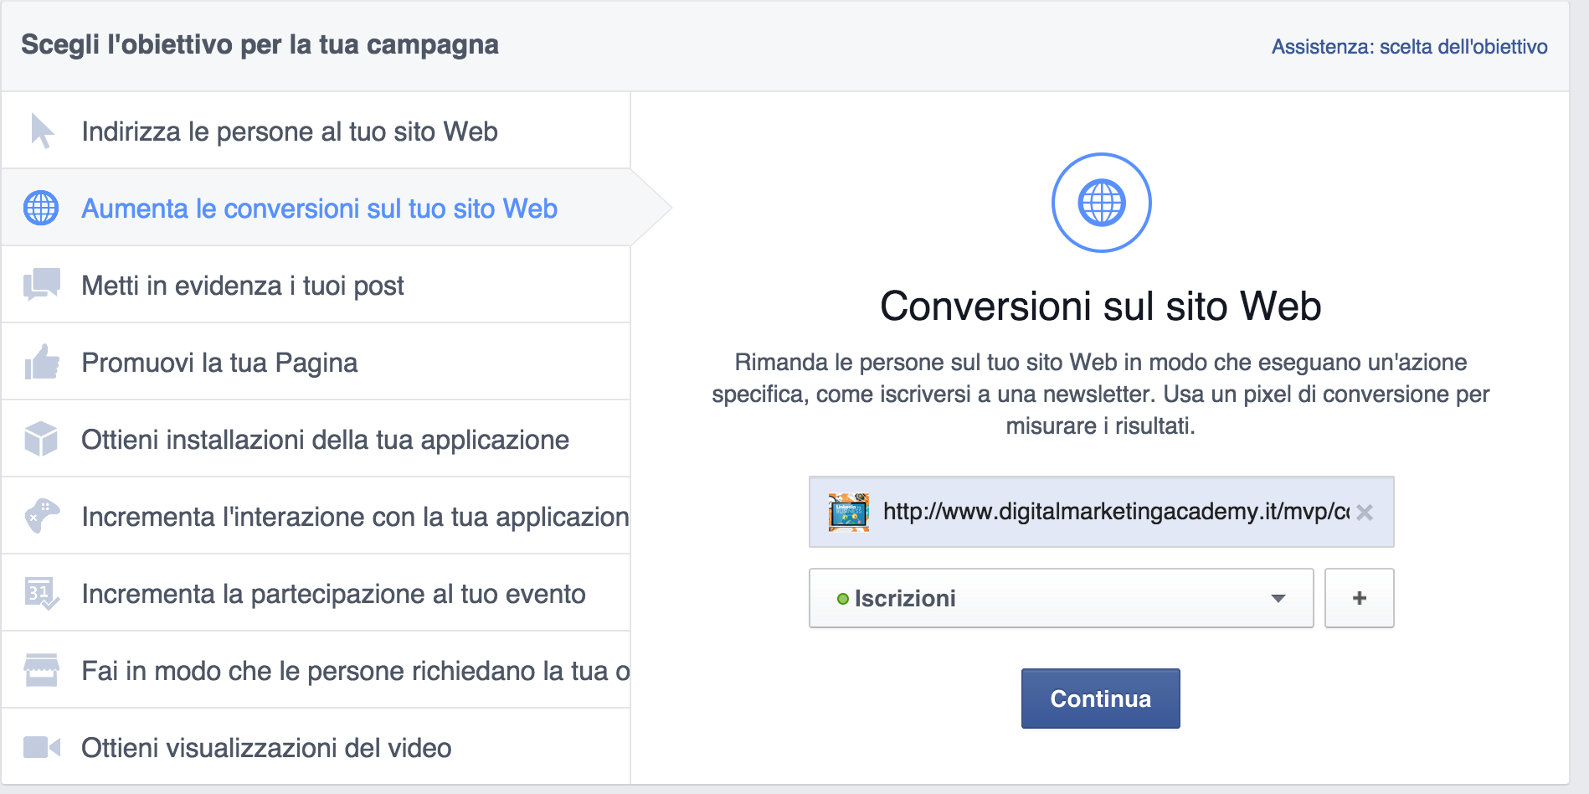
Task: Click the box icon for app installations
Action: 41,440
